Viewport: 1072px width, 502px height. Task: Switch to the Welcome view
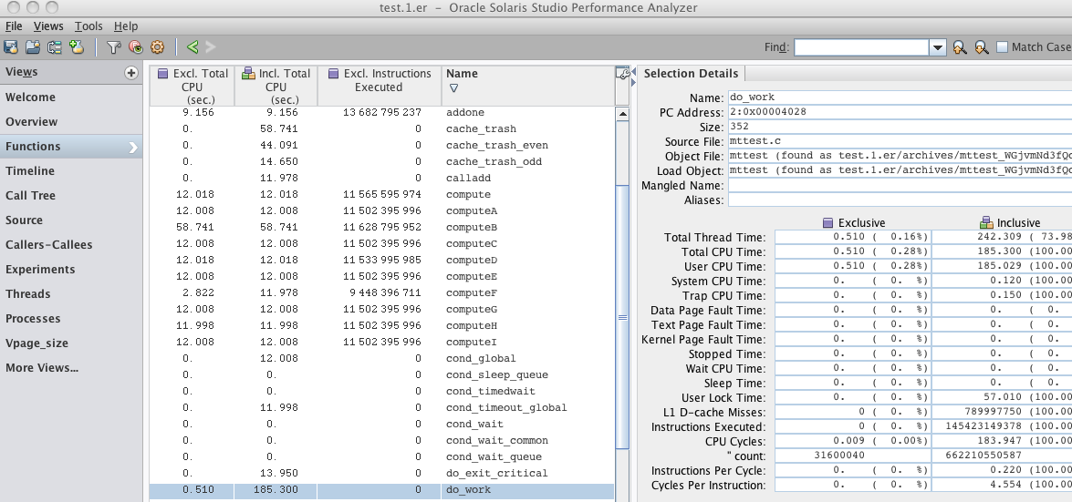coord(71,97)
